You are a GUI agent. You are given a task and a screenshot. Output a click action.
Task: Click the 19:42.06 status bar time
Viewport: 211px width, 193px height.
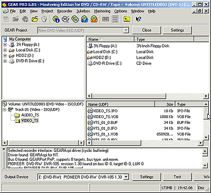click(185, 188)
